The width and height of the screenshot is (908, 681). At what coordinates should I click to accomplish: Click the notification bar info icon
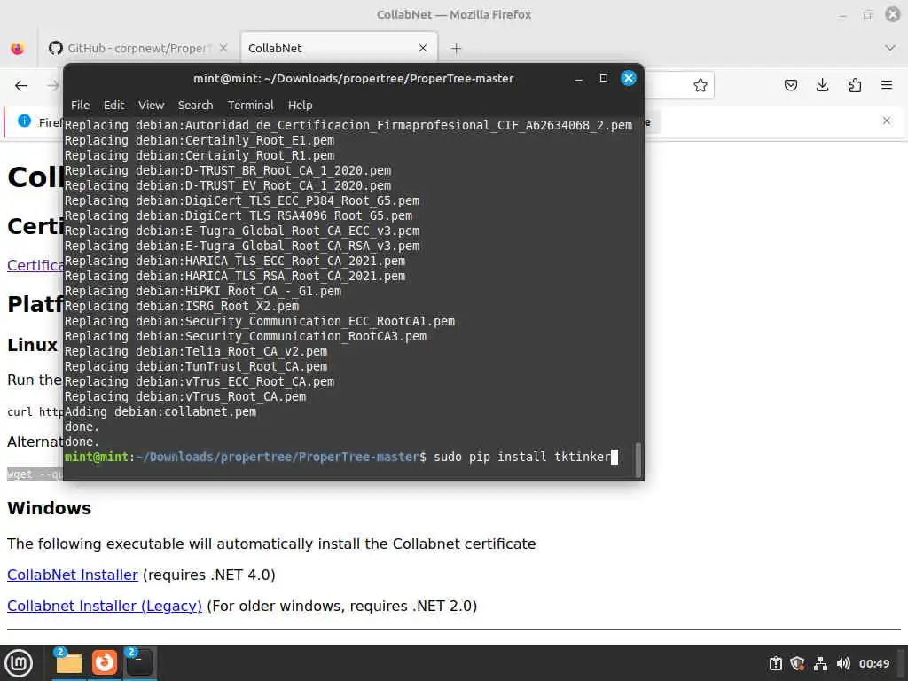[24, 121]
